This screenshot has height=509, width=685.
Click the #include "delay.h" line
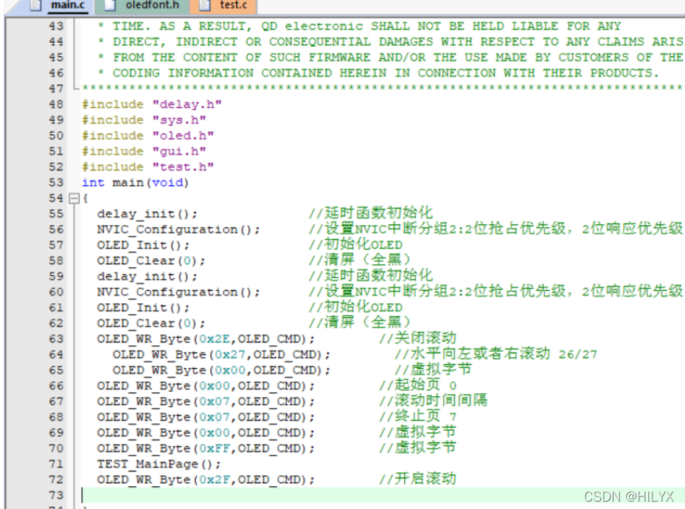pos(152,105)
